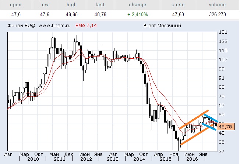Click the +2,410% change value
This screenshot has height=164, width=240.
click(x=137, y=15)
